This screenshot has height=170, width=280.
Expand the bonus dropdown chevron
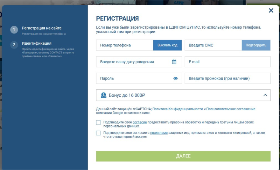coord(265,95)
